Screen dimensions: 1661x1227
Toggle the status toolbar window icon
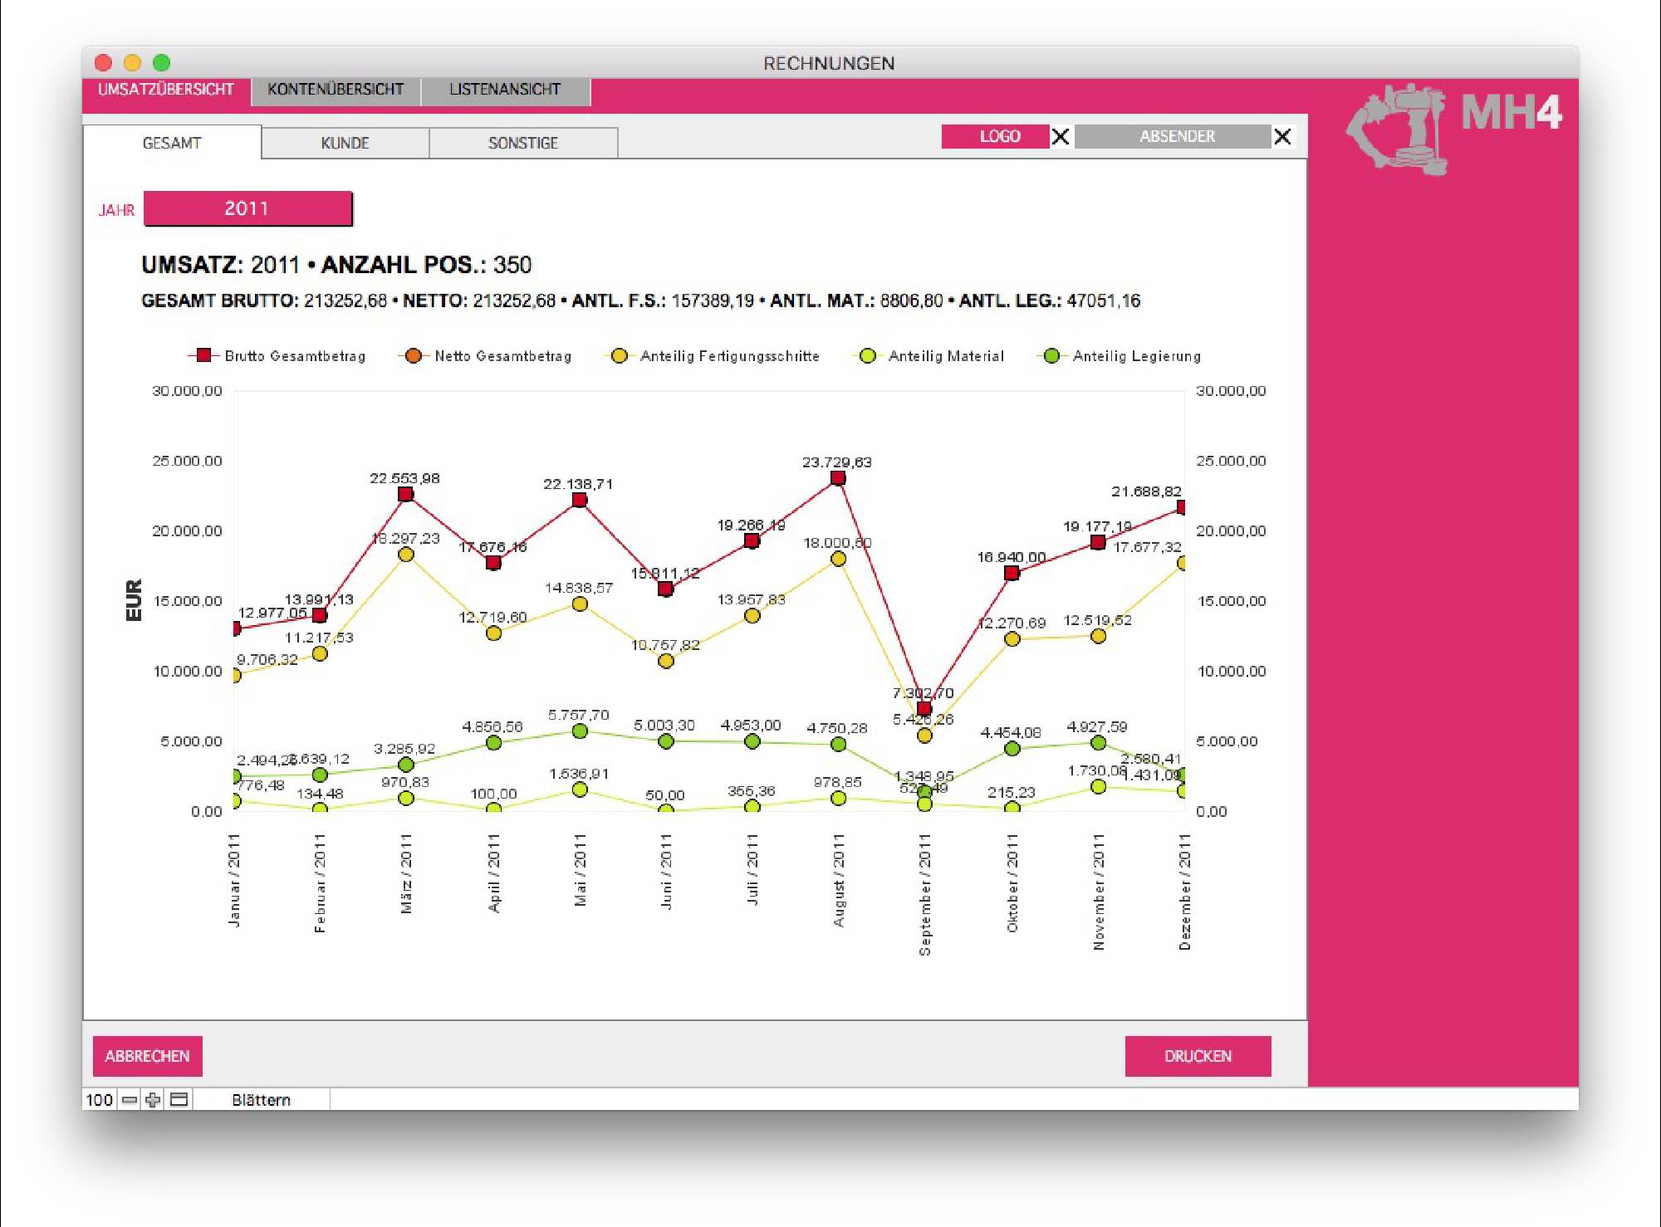tap(179, 1100)
